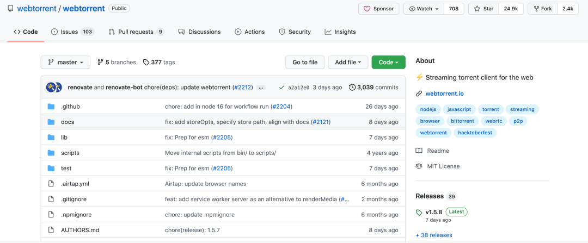Open the master branch dropdown

65,62
